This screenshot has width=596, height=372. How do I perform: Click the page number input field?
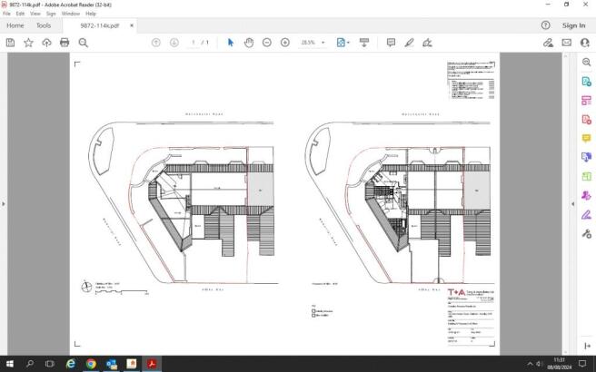click(x=194, y=43)
